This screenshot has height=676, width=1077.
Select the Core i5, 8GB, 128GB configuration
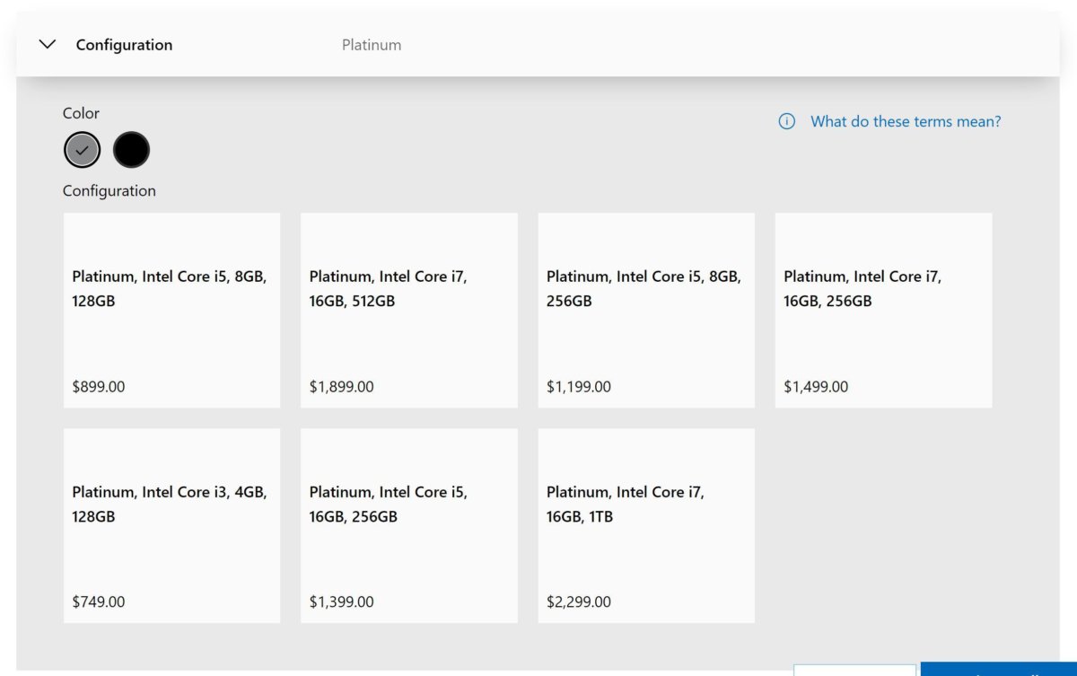point(171,311)
